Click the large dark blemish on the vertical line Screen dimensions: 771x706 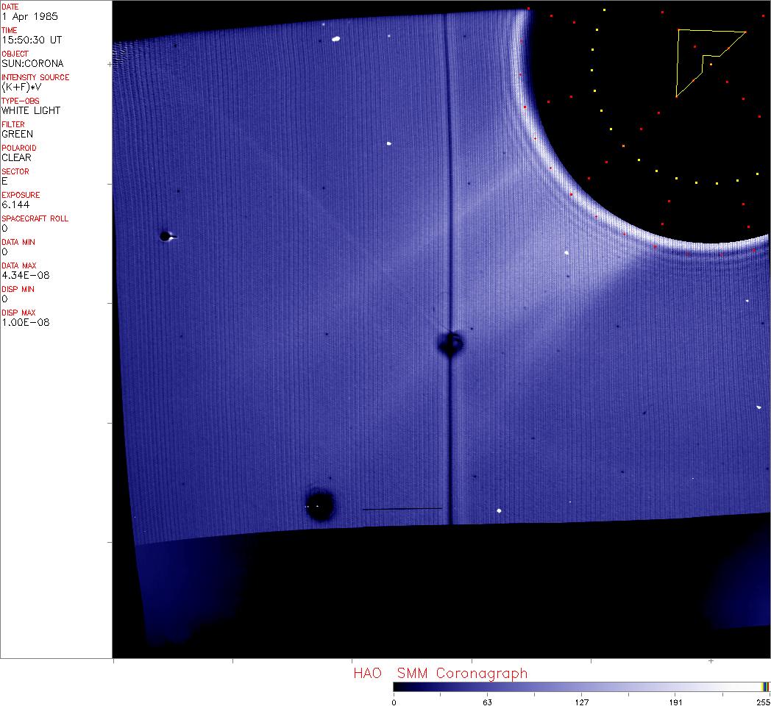[x=450, y=343]
